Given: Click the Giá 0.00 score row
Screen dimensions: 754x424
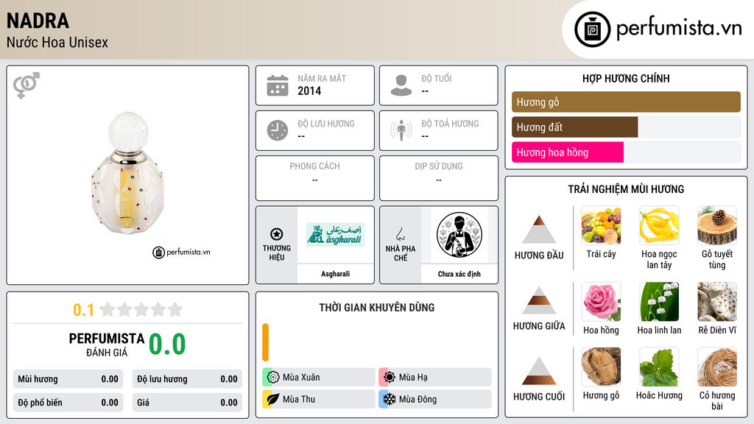Looking at the screenshot, I should (x=187, y=403).
